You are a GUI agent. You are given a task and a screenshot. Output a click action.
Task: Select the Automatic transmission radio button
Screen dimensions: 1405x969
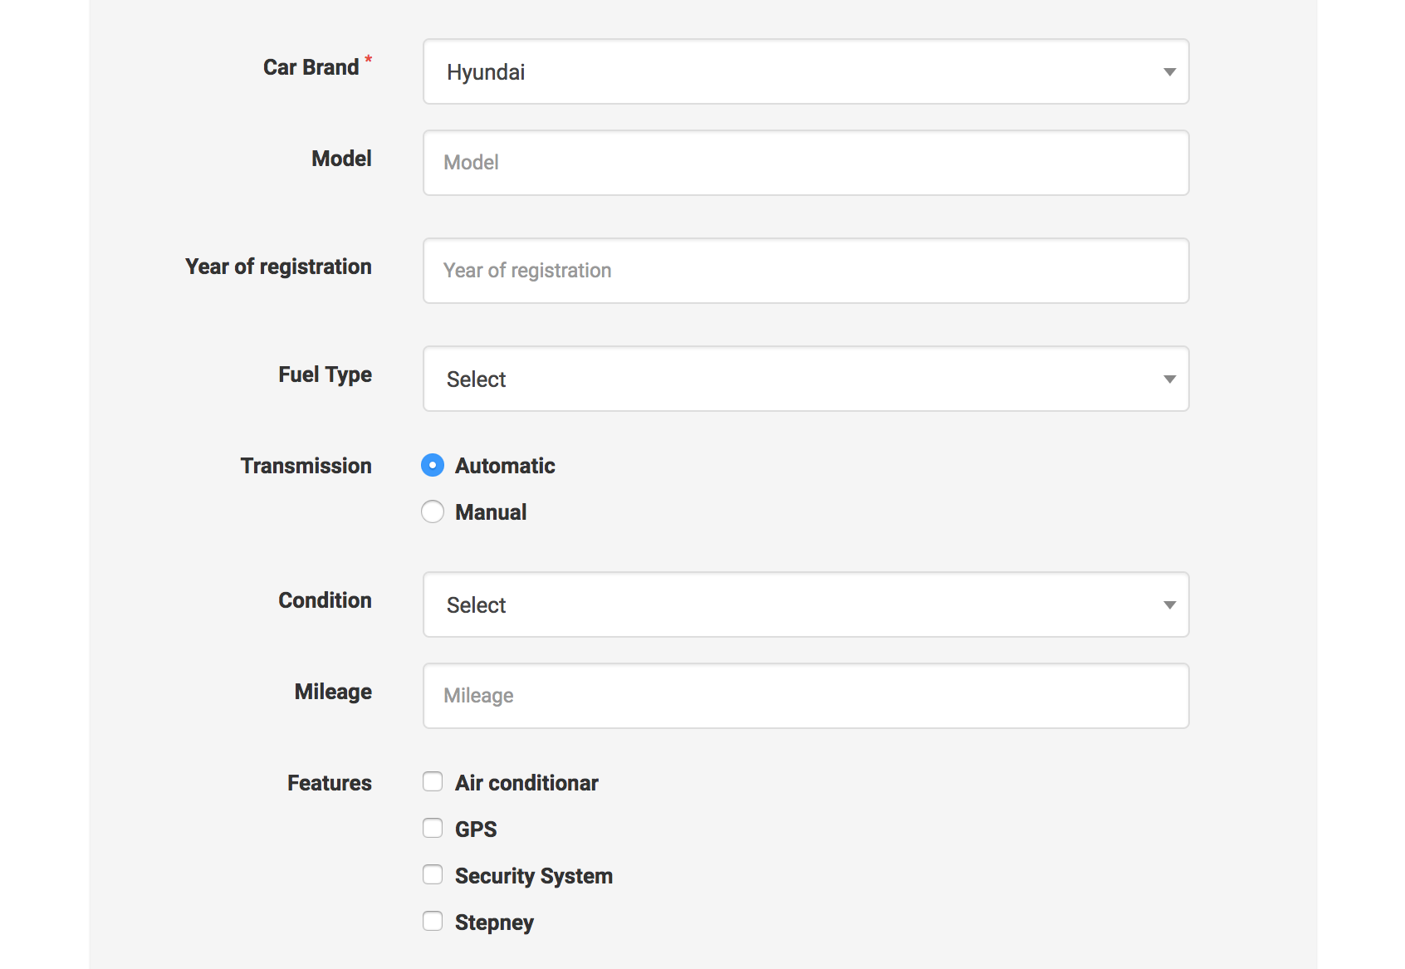[433, 465]
